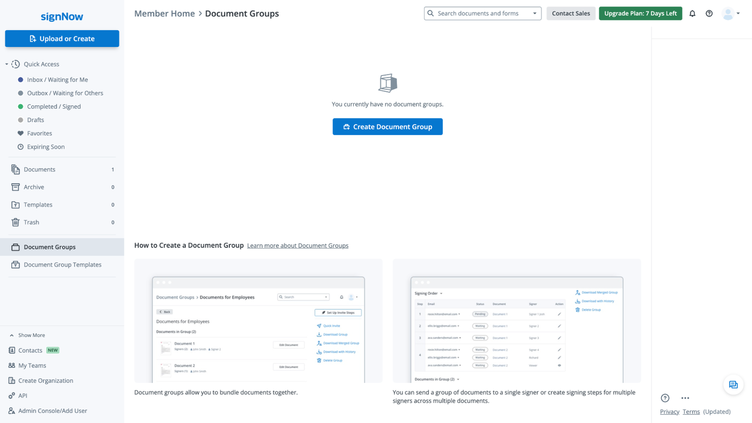Click the Archive box icon in sidebar
The width and height of the screenshot is (752, 423).
(15, 187)
